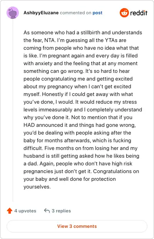Click the final word "yourselves." in the comment
Screen dimensions: 154x239
coord(37,187)
